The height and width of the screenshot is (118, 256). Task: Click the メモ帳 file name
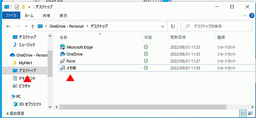(71, 68)
